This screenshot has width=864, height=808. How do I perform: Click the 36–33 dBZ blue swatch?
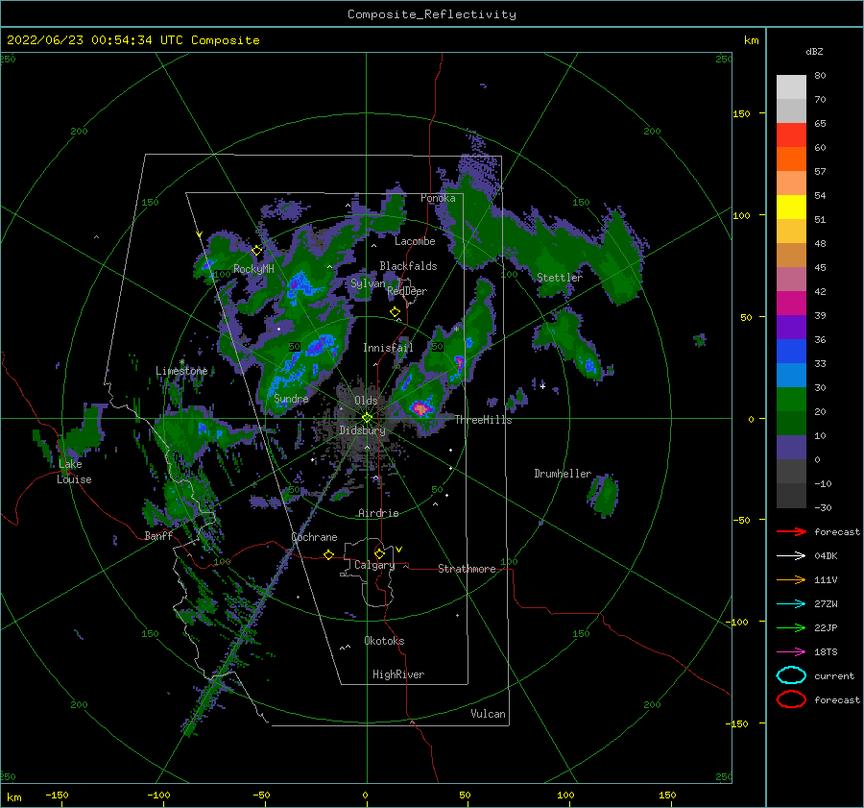[x=791, y=351]
